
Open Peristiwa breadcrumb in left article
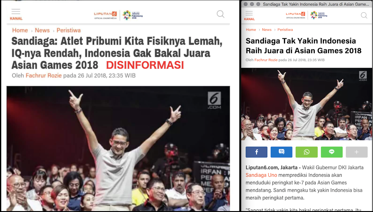[69, 30]
